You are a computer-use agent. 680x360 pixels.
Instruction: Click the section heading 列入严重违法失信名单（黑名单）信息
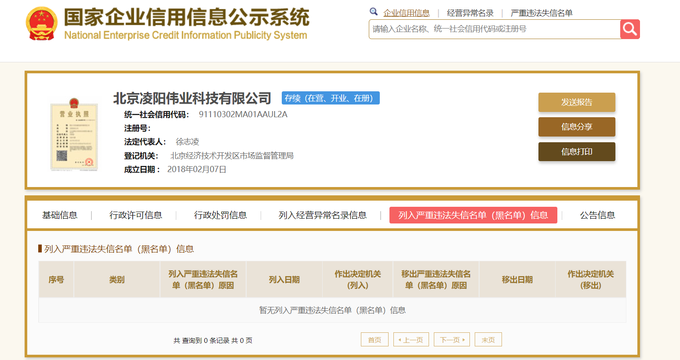tap(119, 249)
